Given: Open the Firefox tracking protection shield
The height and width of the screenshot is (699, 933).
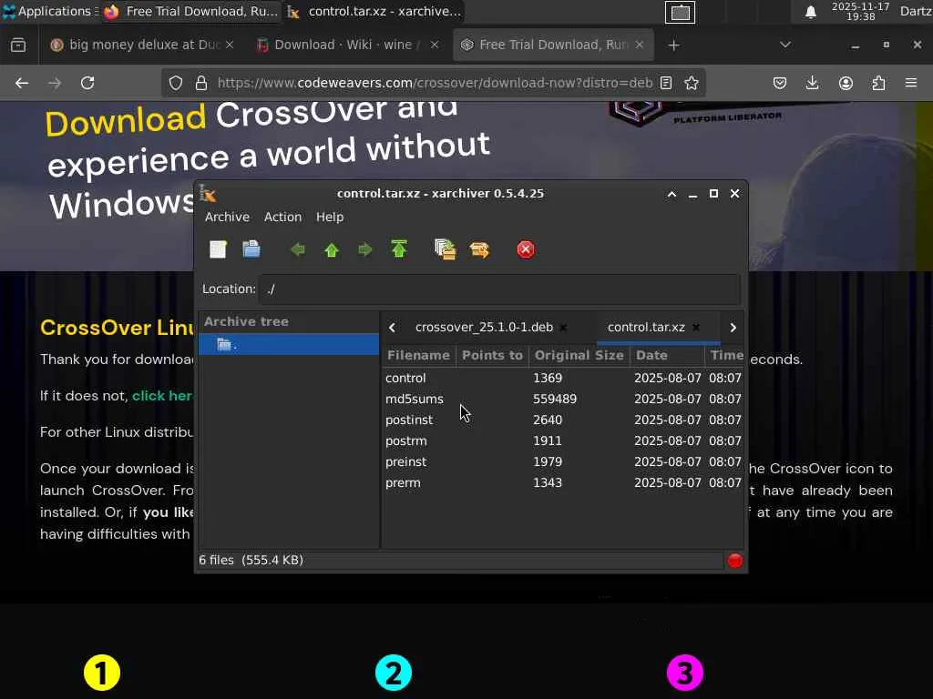Looking at the screenshot, I should 176,83.
